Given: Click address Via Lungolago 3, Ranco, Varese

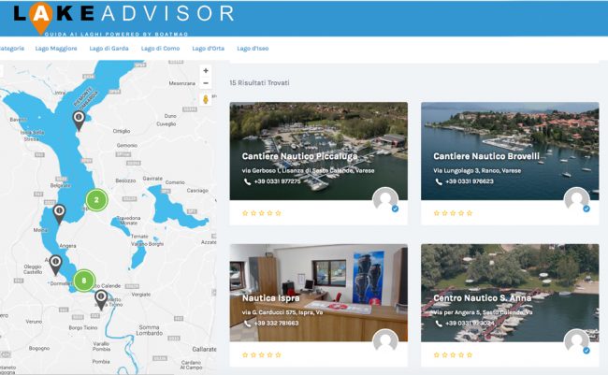Looking at the screenshot, I should click(x=477, y=170).
